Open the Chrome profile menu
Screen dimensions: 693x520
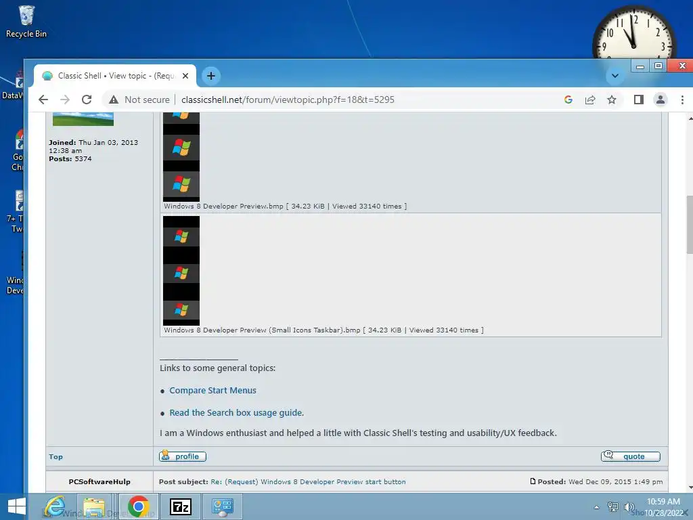click(661, 100)
